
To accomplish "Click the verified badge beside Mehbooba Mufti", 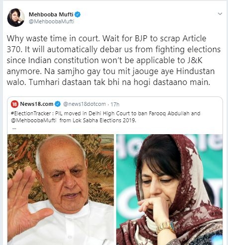I will (x=77, y=14).
